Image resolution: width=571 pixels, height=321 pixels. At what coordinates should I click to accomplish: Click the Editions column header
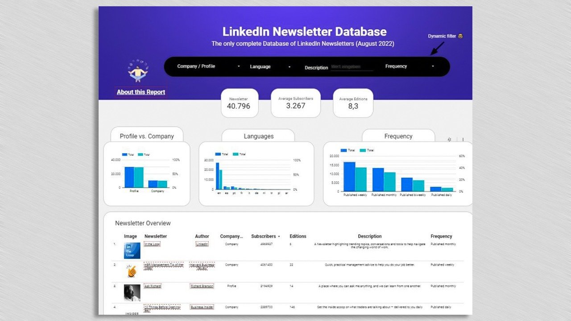(298, 236)
